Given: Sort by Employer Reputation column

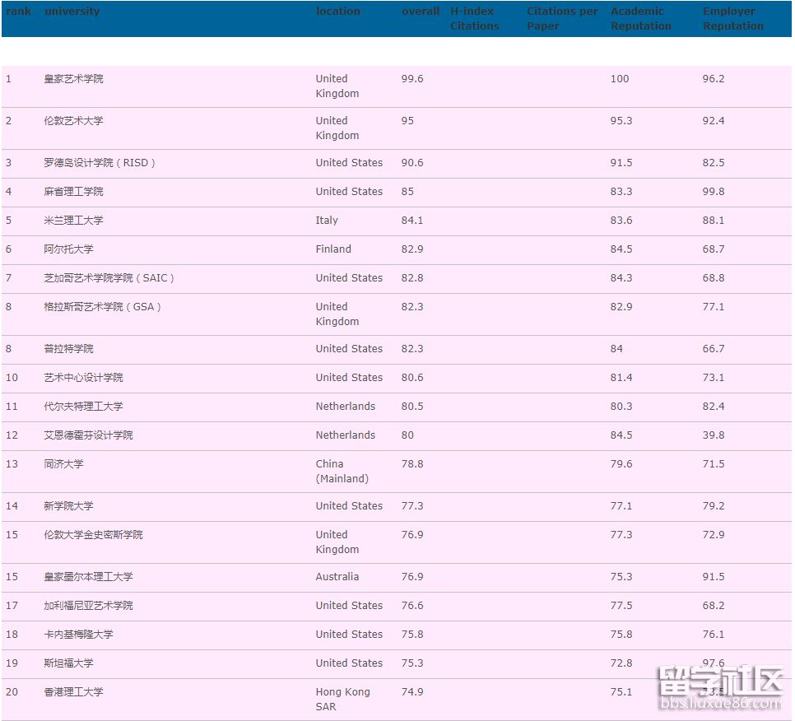Looking at the screenshot, I should tap(733, 18).
